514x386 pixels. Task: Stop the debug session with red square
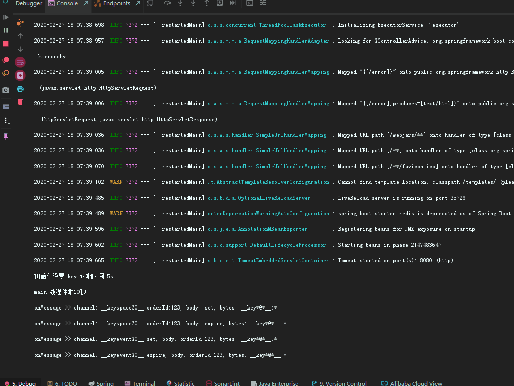pyautogui.click(x=6, y=44)
